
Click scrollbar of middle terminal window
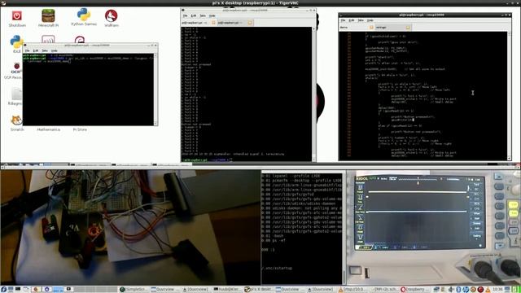click(x=313, y=94)
